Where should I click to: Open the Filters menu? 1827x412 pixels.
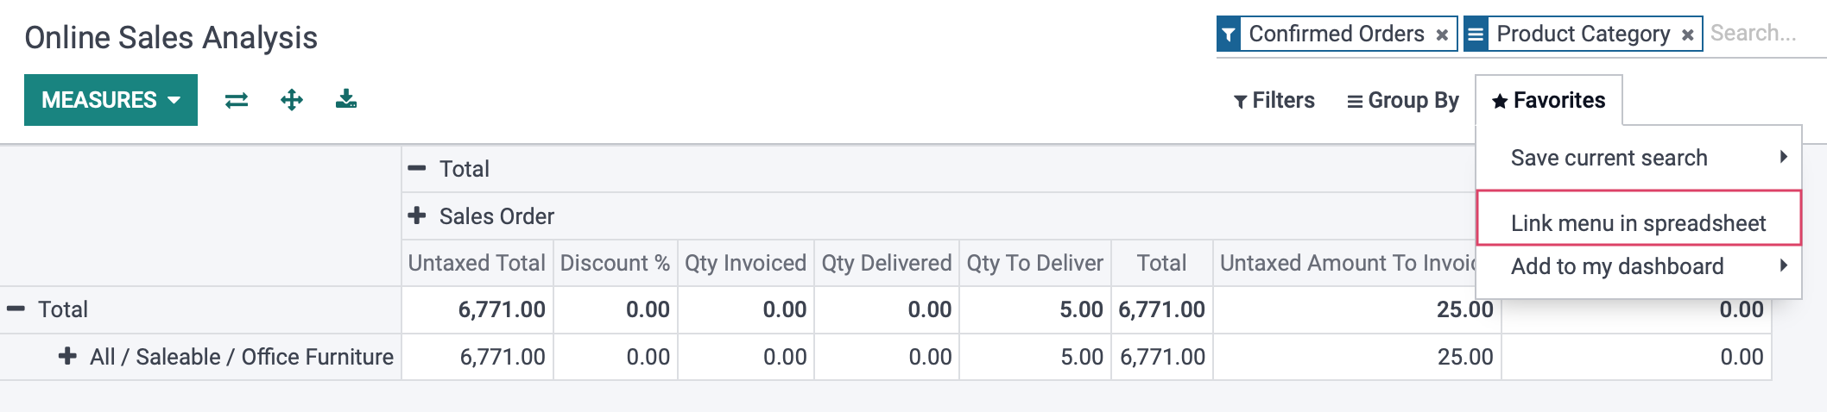pyautogui.click(x=1274, y=101)
